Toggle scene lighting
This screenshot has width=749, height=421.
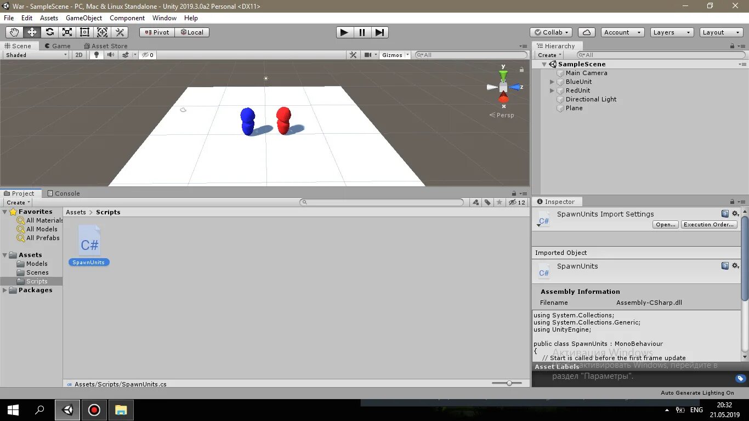[x=97, y=55]
